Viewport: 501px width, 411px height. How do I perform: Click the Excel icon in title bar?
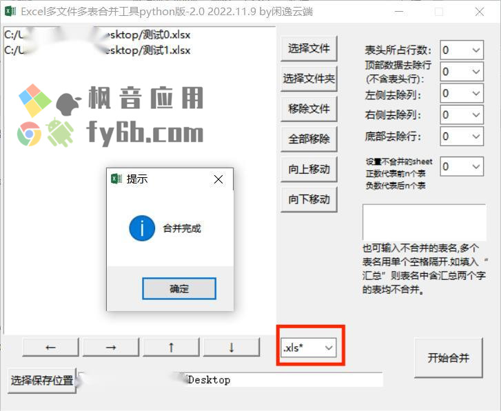pyautogui.click(x=10, y=12)
